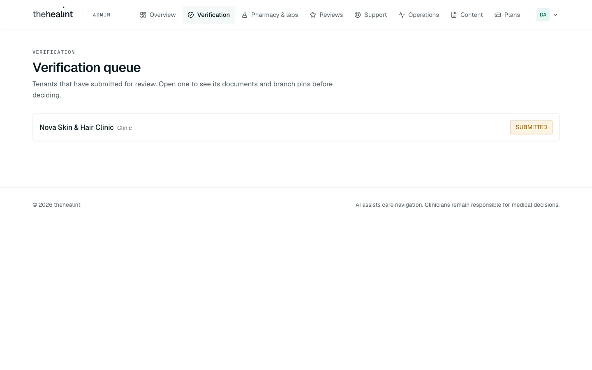592x370 pixels.
Task: Click the "Tenants that have submitted for review" description
Action: pyautogui.click(x=183, y=90)
